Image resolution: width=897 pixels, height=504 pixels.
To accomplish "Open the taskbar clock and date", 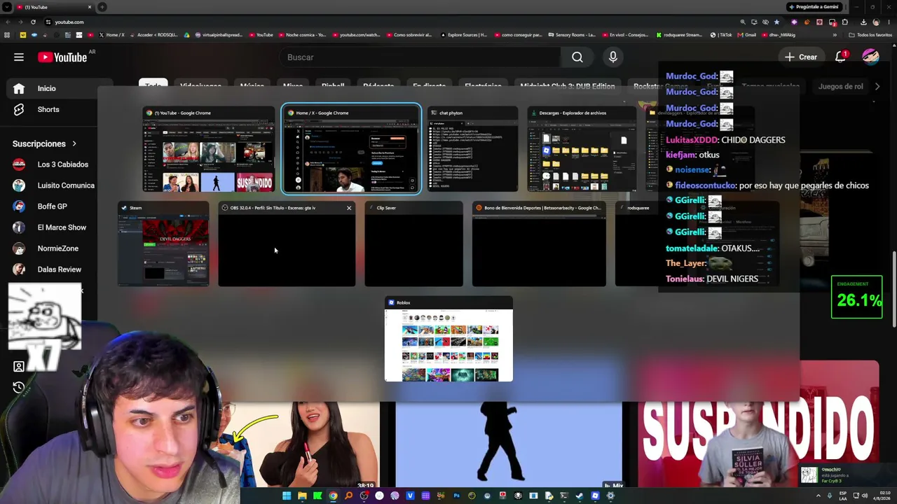I will pyautogui.click(x=882, y=496).
